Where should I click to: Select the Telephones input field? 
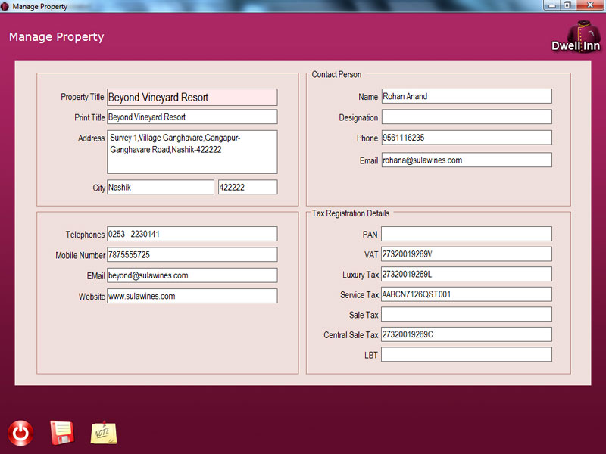coord(192,235)
